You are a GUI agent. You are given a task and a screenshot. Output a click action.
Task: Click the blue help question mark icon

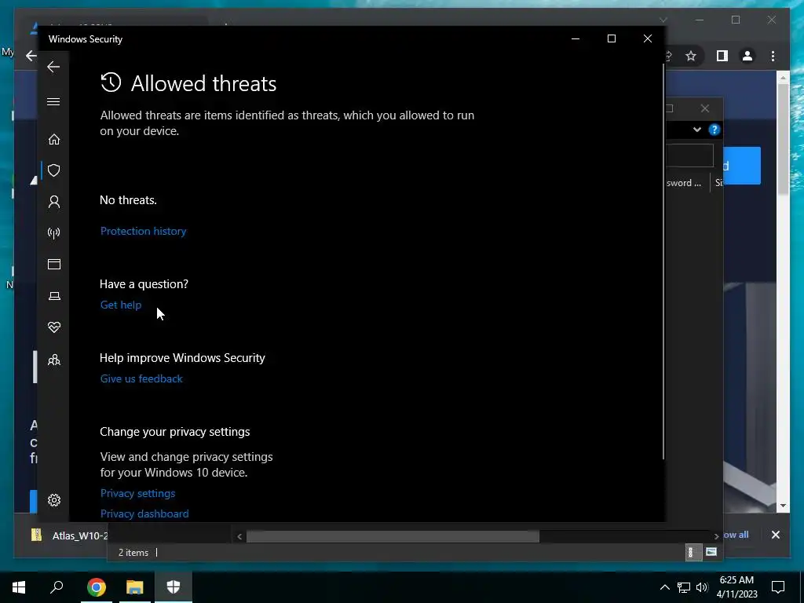pos(714,130)
